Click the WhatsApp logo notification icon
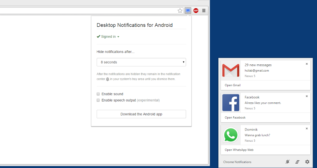The width and height of the screenshot is (317, 168). (231, 135)
